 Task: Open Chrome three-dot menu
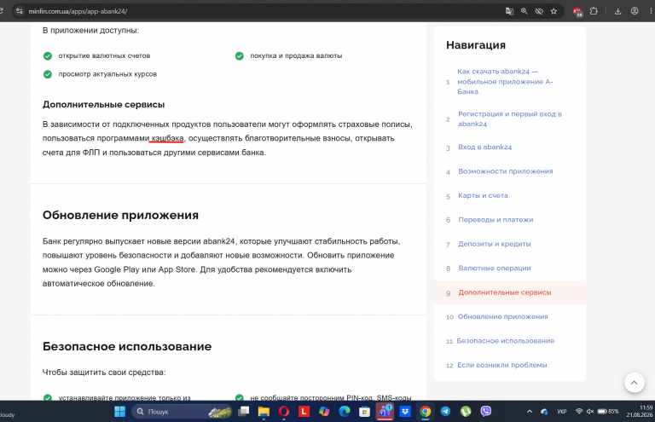[x=652, y=11]
